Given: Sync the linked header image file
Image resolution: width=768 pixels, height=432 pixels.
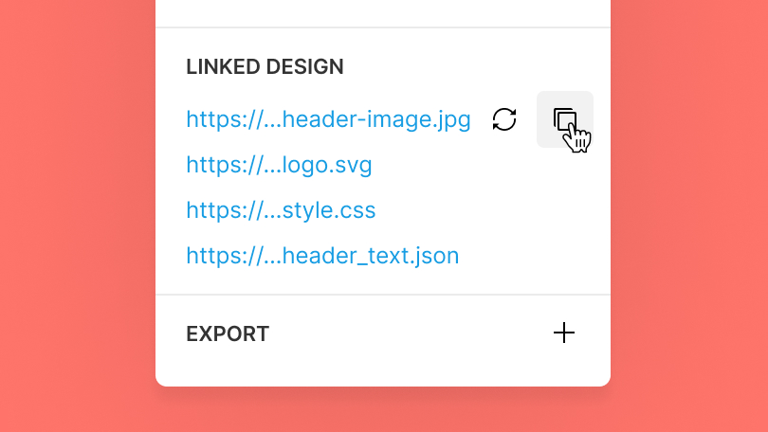Looking at the screenshot, I should coord(504,119).
